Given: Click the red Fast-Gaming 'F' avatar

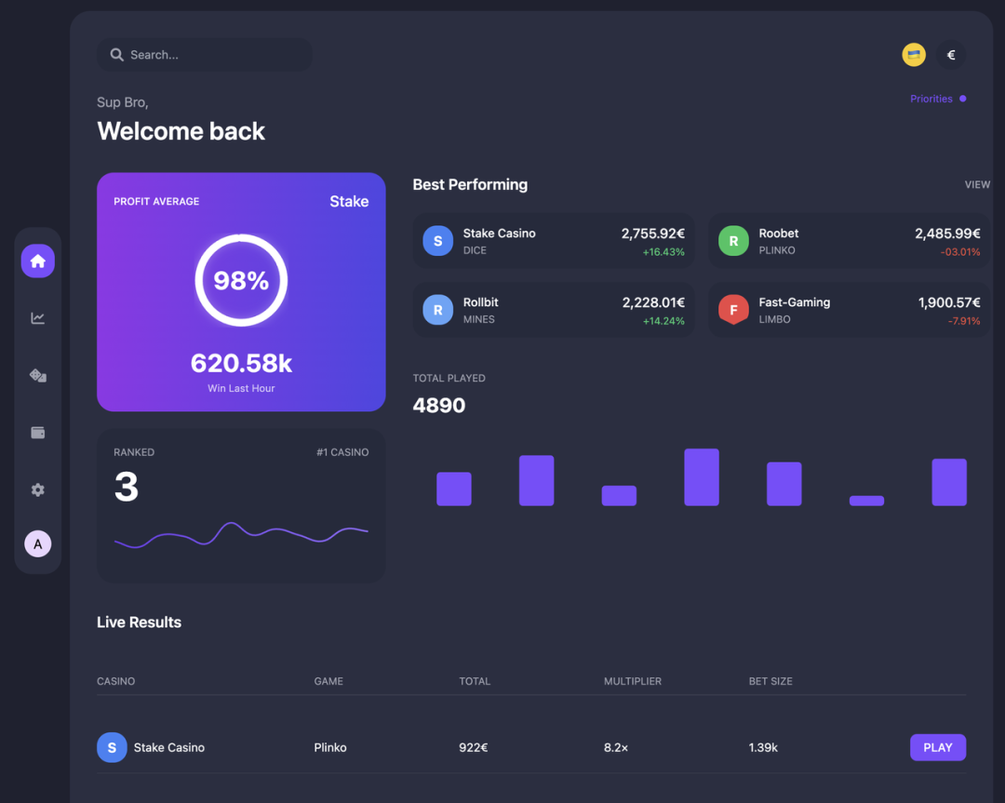Looking at the screenshot, I should tap(733, 310).
